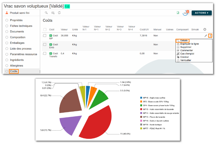The width and height of the screenshot is (216, 144).
Task: Open the list view options toolbar icon
Action: coord(53,13)
